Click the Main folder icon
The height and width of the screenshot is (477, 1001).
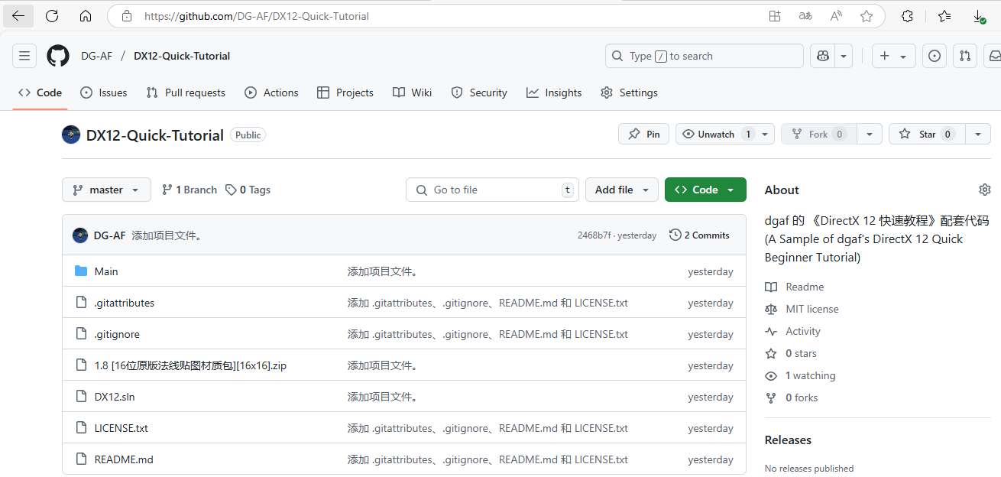click(x=81, y=271)
